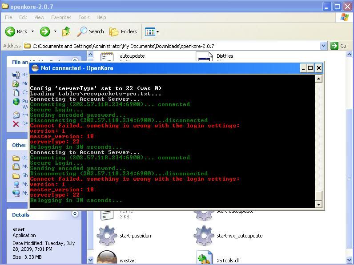Click the Publish to Web task icon
The height and width of the screenshot is (265, 354).
(16, 102)
